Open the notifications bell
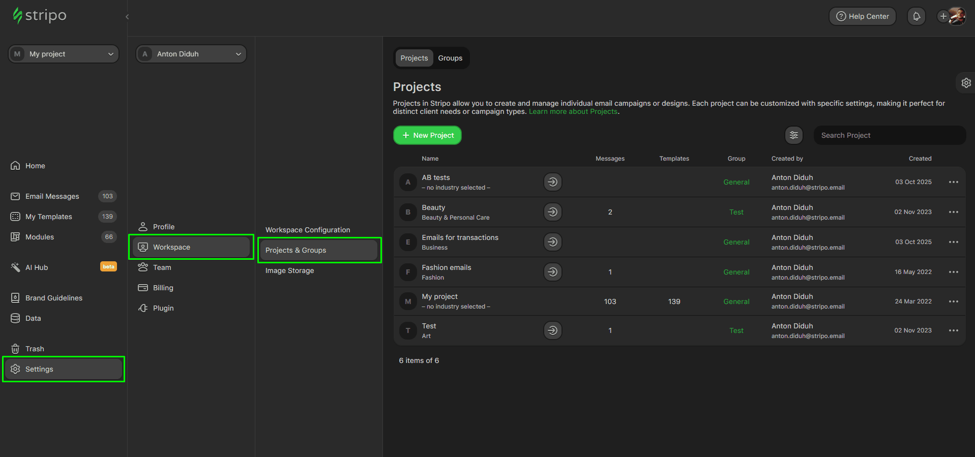This screenshot has height=457, width=975. (x=917, y=16)
